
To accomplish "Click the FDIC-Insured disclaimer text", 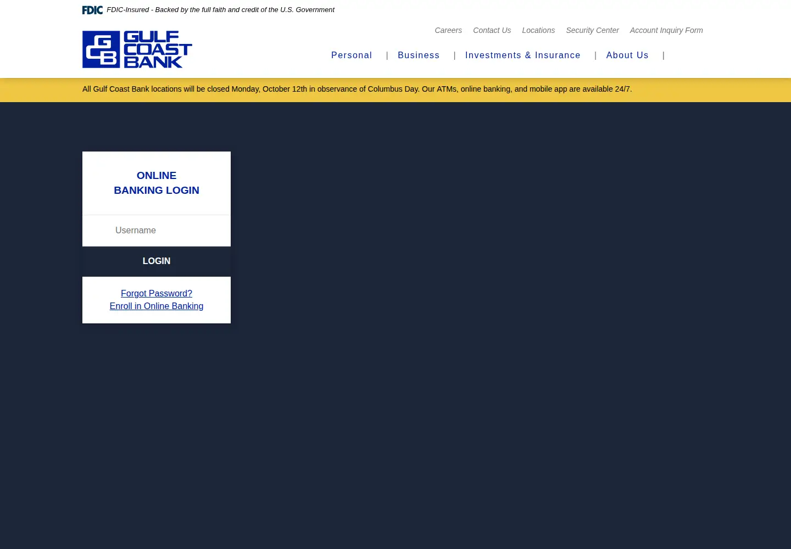I will (x=220, y=10).
